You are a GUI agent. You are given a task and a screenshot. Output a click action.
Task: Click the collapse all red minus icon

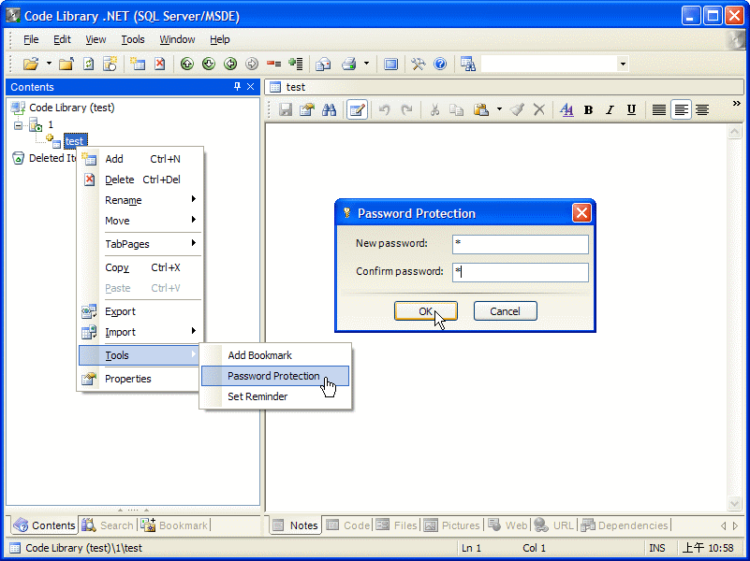[273, 64]
